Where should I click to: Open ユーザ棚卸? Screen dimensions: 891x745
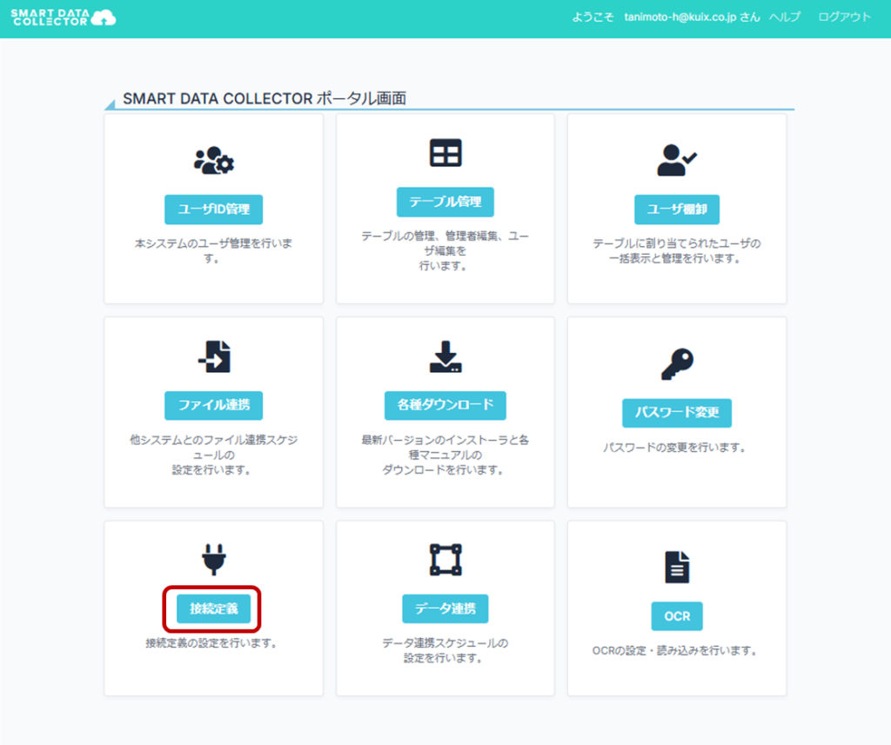coord(677,210)
